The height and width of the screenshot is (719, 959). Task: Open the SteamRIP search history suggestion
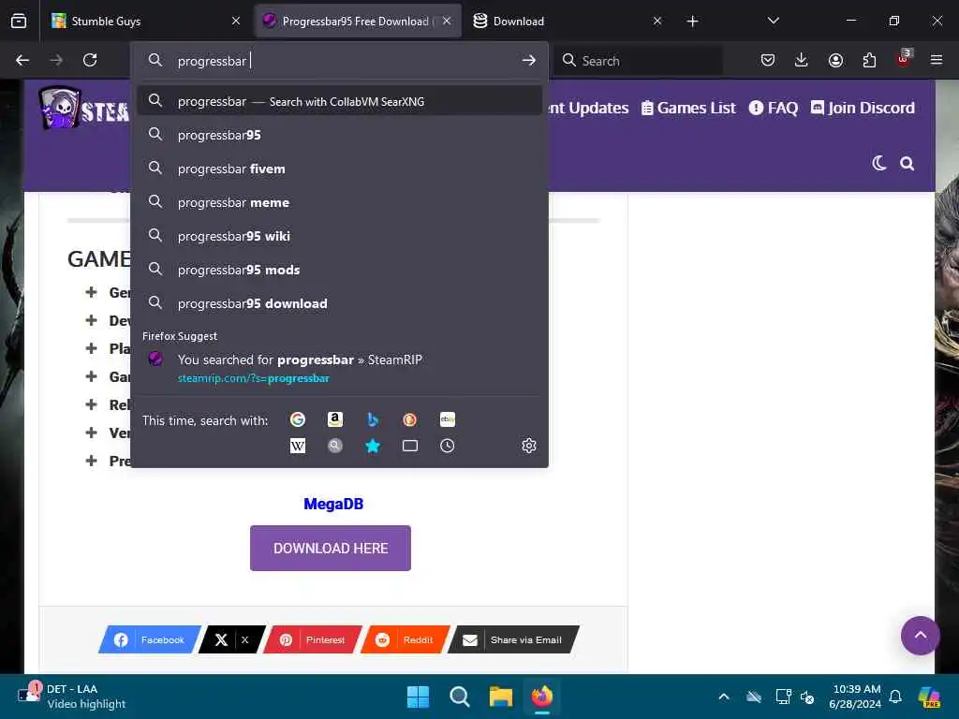point(339,368)
